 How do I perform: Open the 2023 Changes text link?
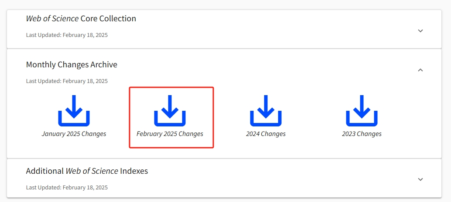pos(362,134)
